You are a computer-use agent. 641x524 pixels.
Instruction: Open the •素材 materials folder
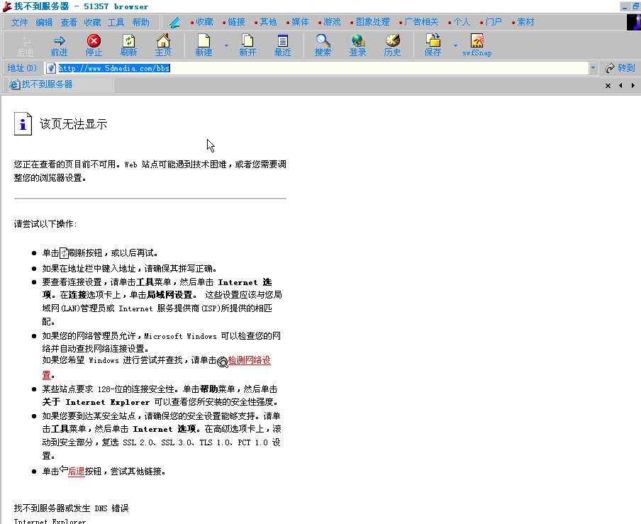coord(523,22)
